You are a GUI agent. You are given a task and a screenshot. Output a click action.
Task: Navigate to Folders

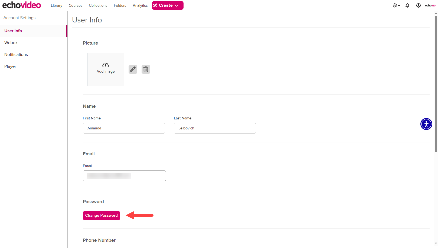[120, 5]
